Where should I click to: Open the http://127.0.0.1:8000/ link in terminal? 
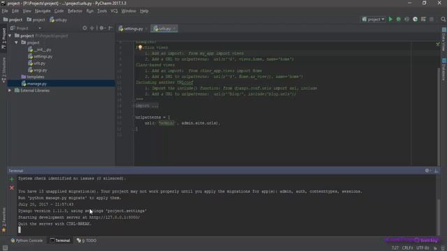pyautogui.click(x=115, y=218)
